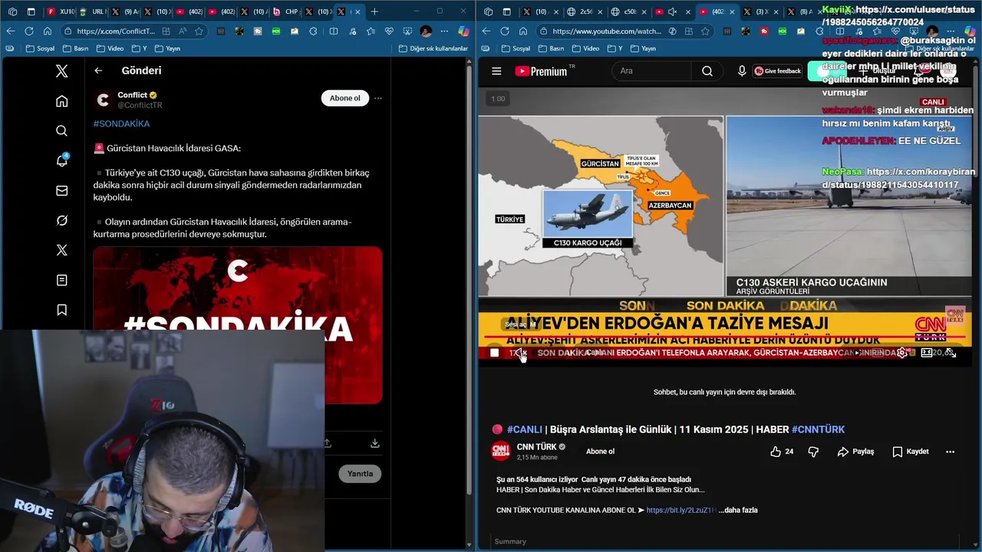Image resolution: width=982 pixels, height=552 pixels.
Task: Share the video with Paylaş
Action: point(855,452)
